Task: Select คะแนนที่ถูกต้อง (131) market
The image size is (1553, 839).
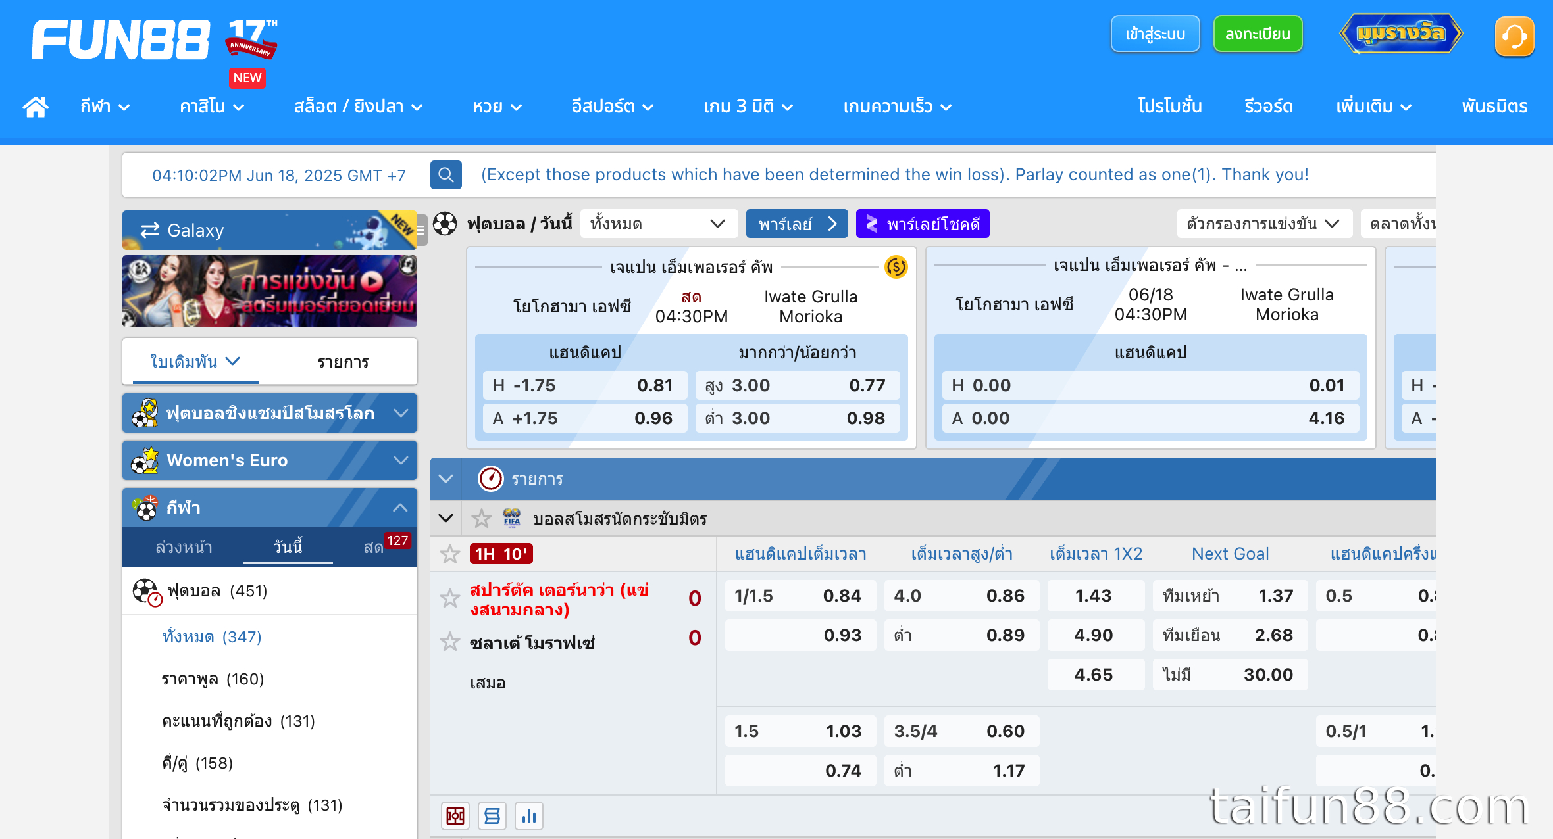Action: pos(238,721)
